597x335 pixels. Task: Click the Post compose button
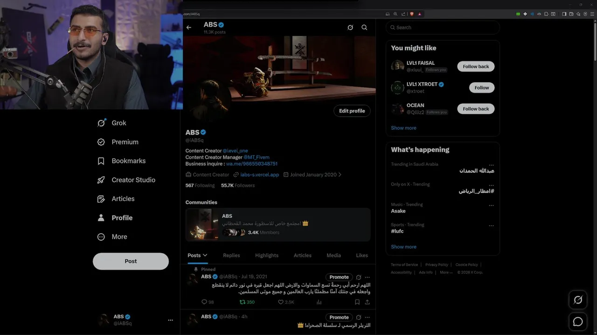tap(131, 261)
